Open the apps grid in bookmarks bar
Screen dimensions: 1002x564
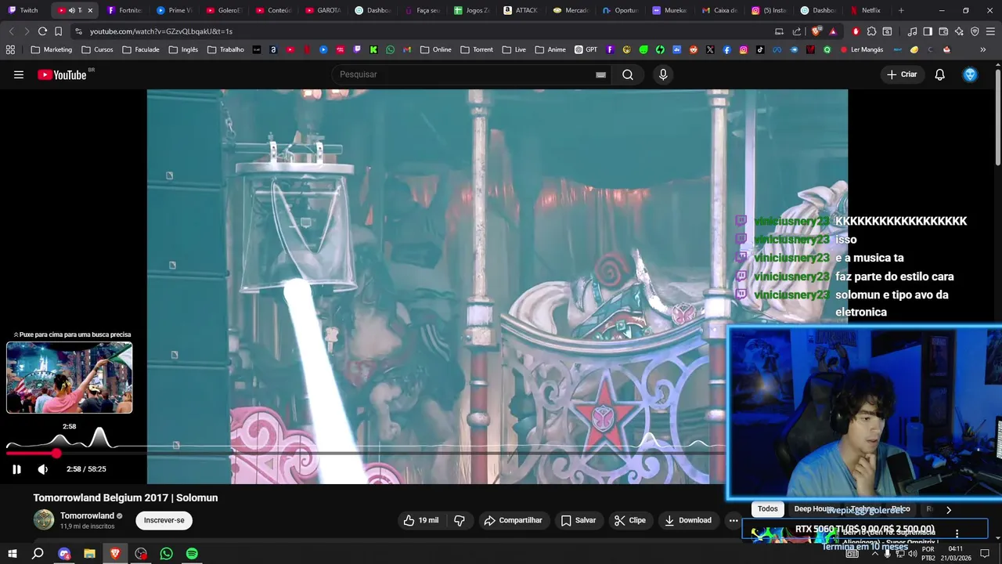[x=10, y=49]
